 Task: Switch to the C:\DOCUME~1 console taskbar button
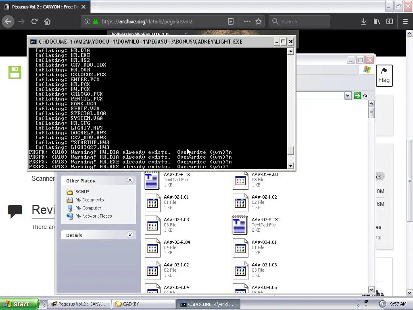pos(208,304)
